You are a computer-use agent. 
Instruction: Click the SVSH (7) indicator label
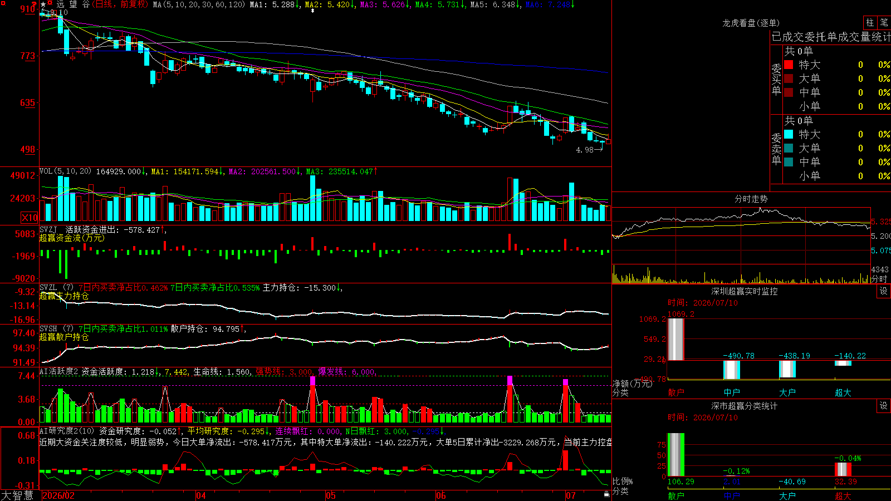[57, 329]
